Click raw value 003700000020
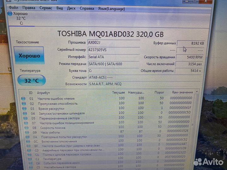The image size is (227, 170). click(x=175, y=156)
